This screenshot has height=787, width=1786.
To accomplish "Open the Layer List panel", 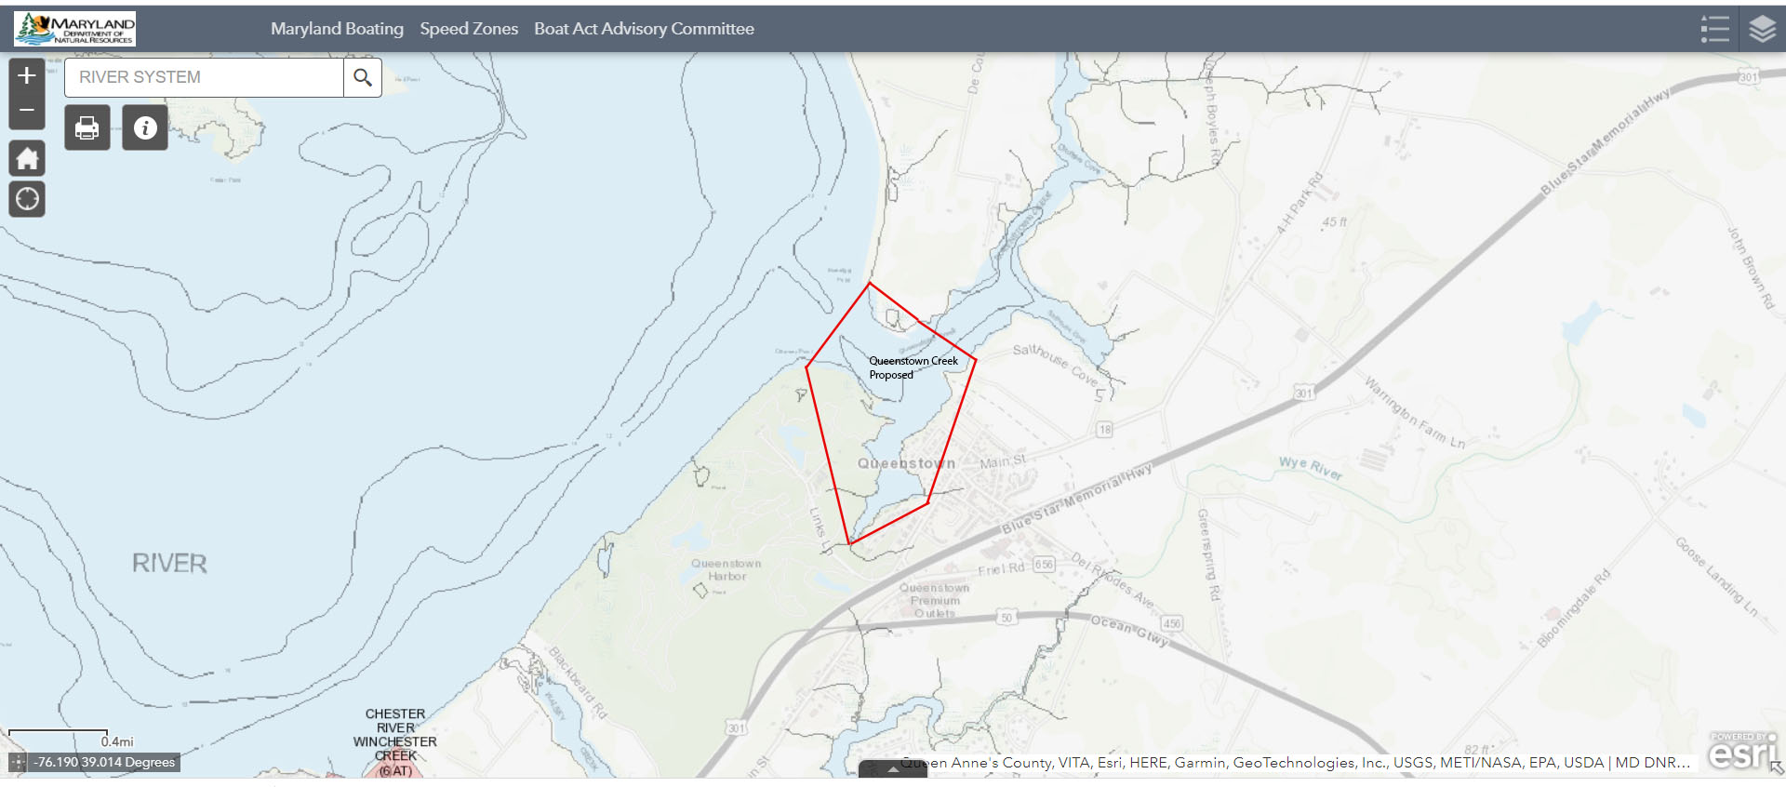I will 1762,29.
